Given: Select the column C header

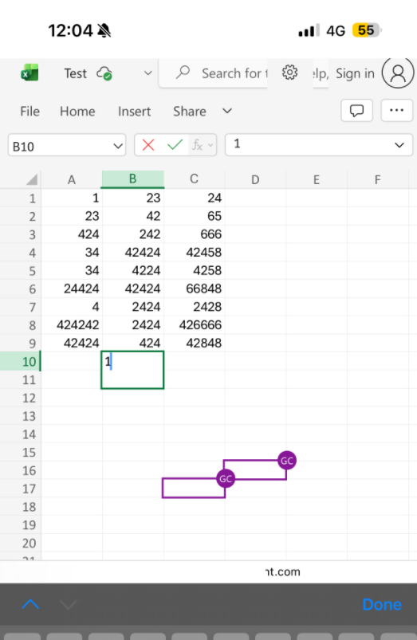Looking at the screenshot, I should pos(194,179).
